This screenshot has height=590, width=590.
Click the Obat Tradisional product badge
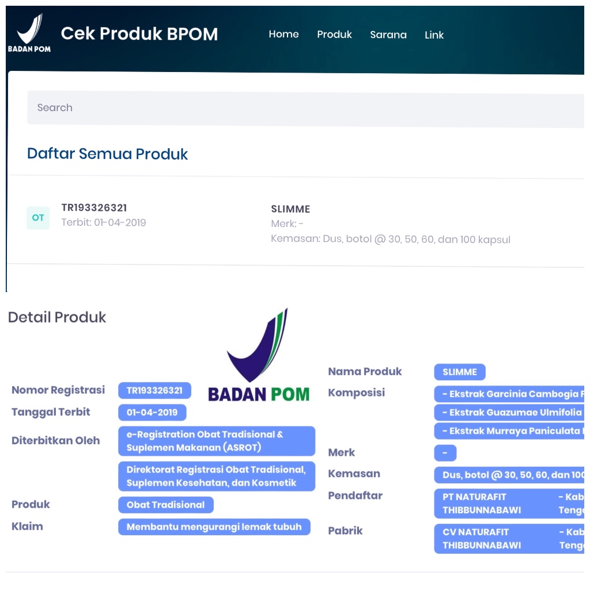165,505
